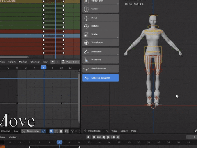This screenshot has width=197, height=148.
Task: Click the current frame field showing 6
Action: click(192, 137)
